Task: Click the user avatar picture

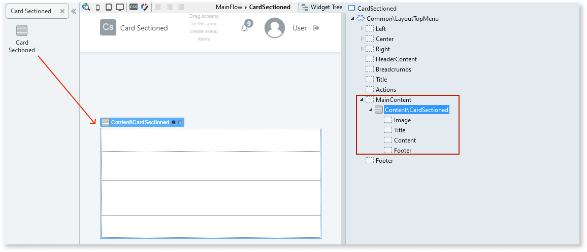Action: pos(275,28)
